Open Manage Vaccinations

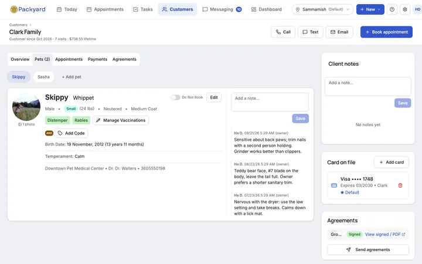pyautogui.click(x=121, y=120)
